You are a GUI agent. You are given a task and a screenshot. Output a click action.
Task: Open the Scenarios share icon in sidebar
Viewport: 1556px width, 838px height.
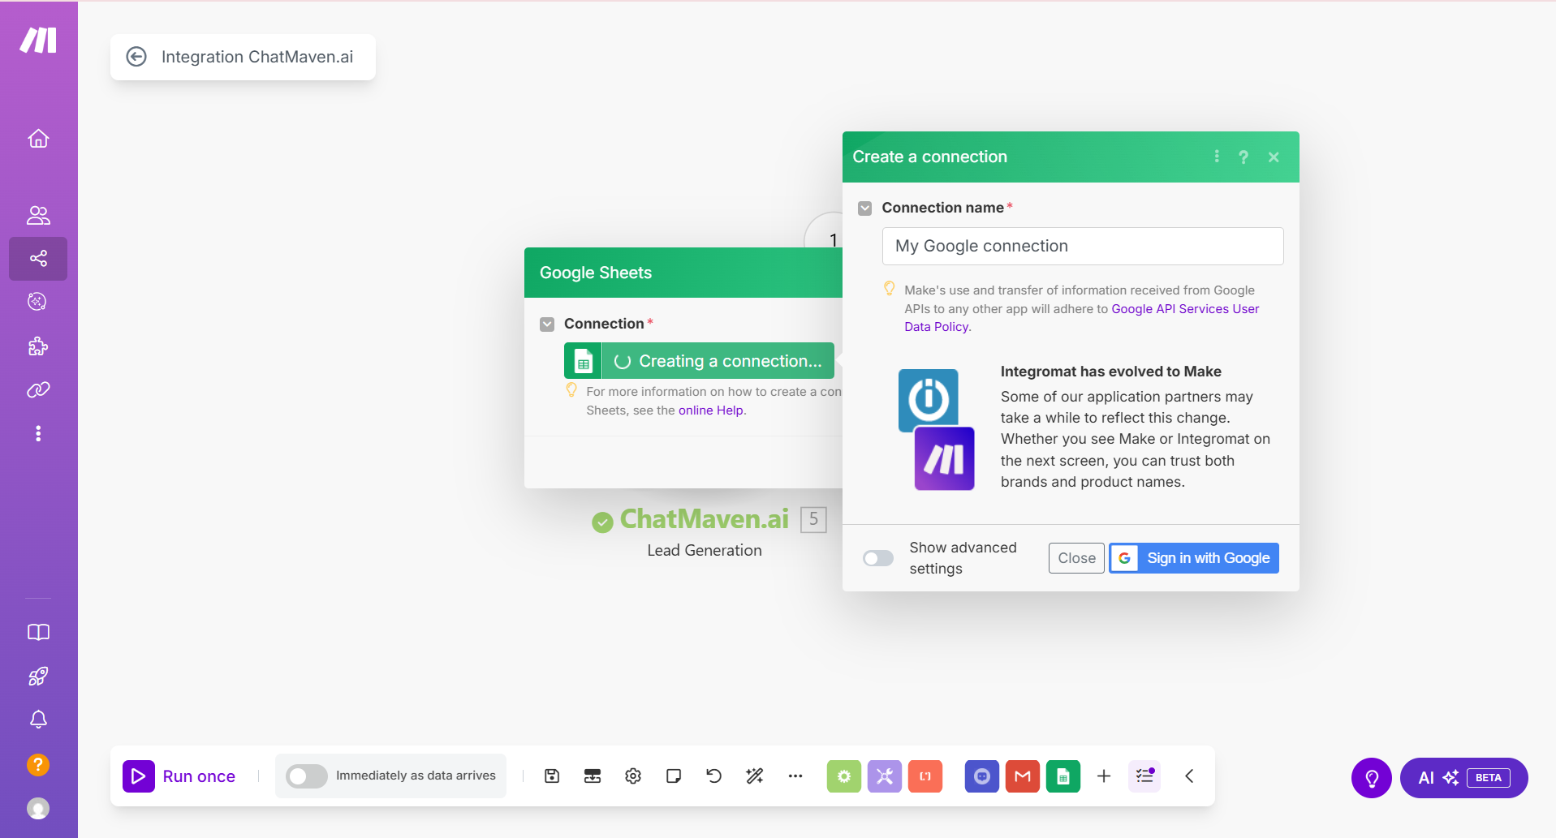(38, 259)
